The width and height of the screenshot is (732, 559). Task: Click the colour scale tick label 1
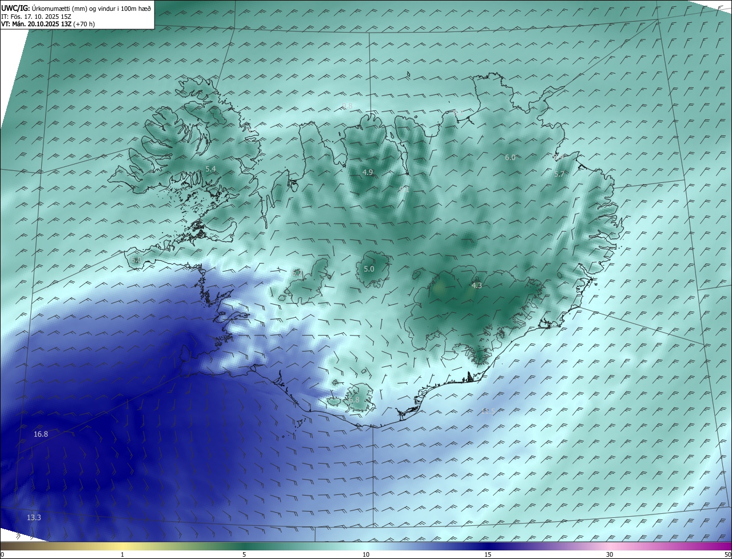point(122,554)
